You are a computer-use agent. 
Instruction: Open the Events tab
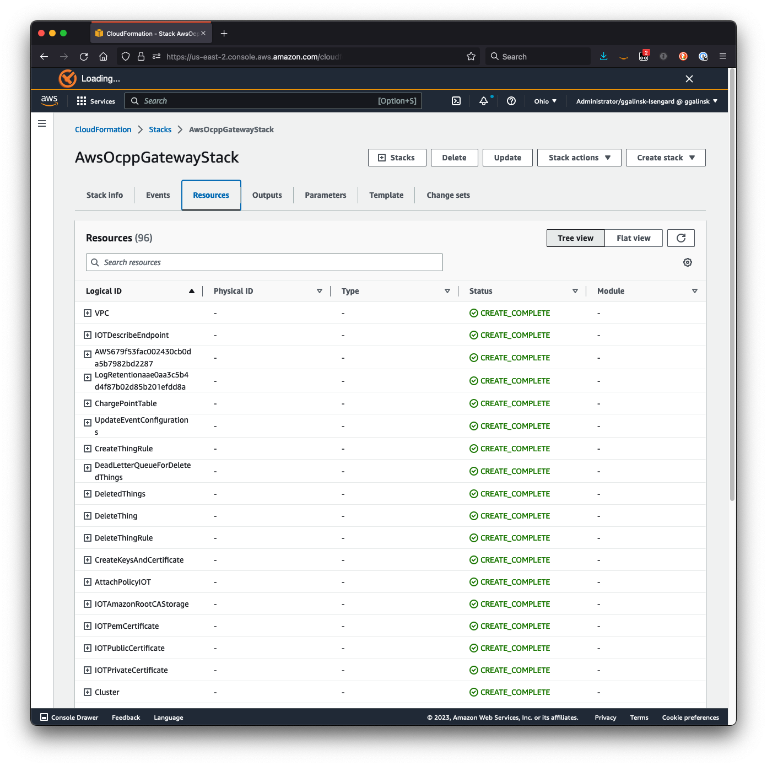click(158, 195)
